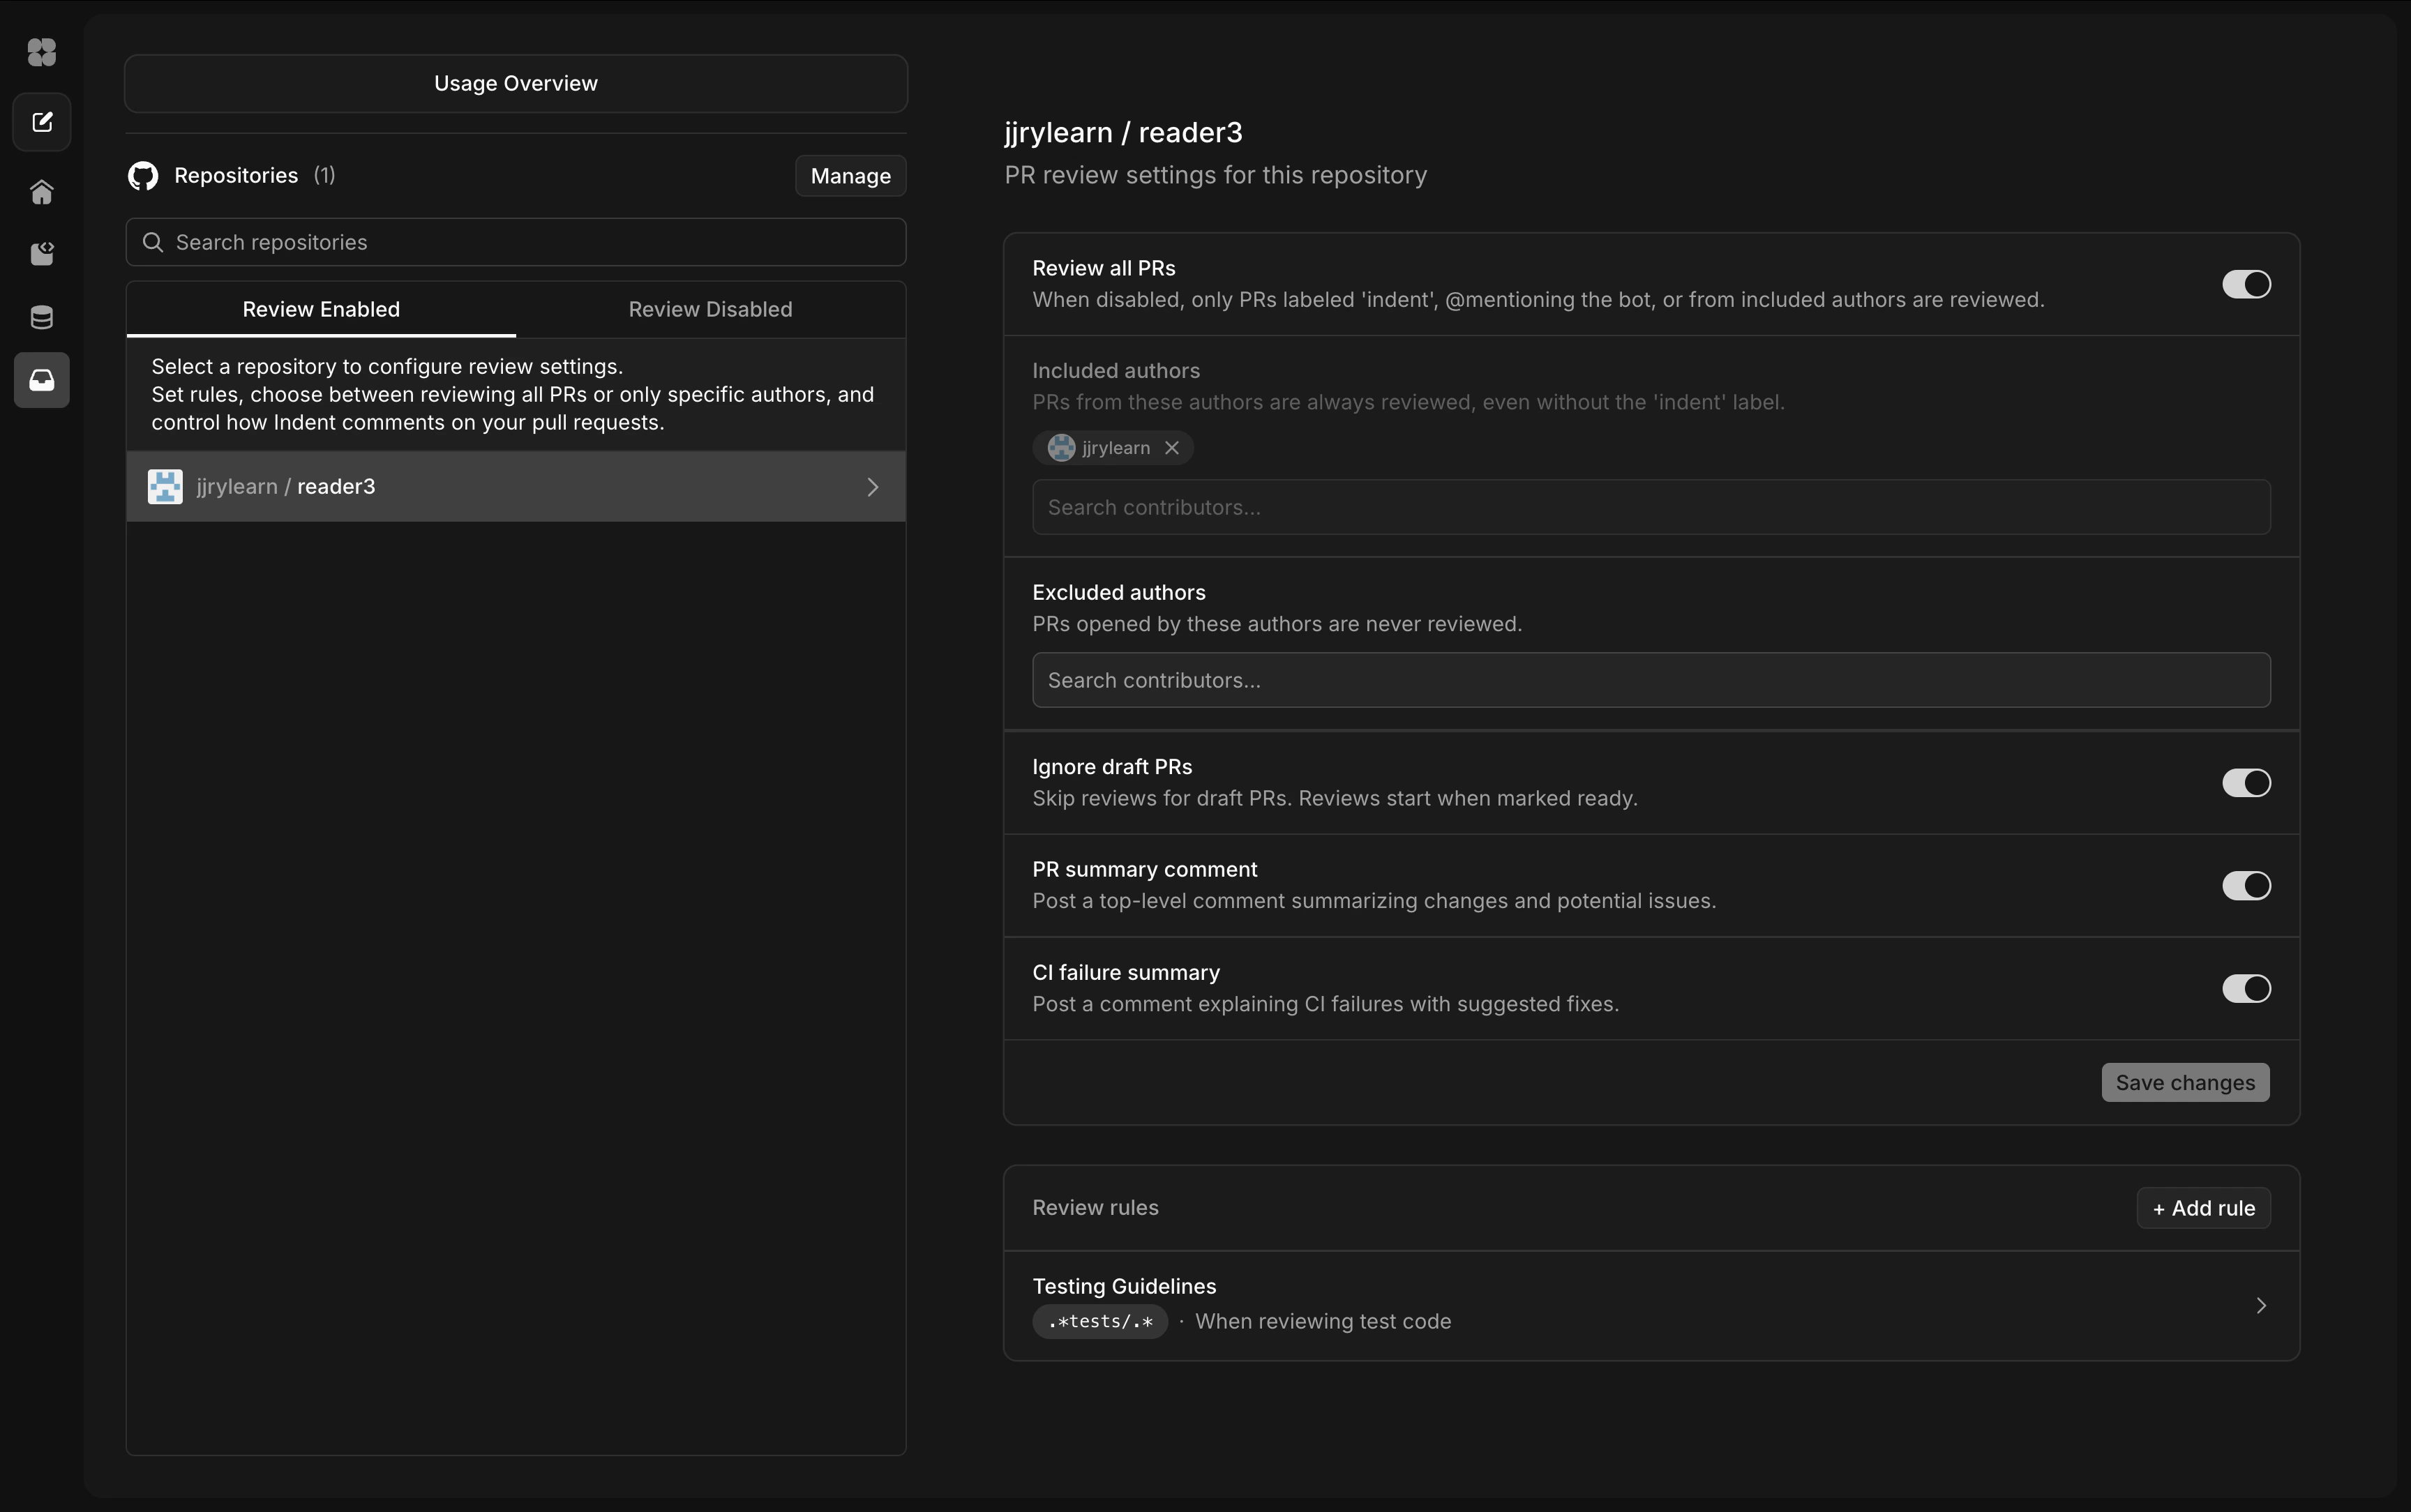This screenshot has height=1512, width=2411.
Task: Turn off Ignore draft PRs
Action: tap(2246, 784)
